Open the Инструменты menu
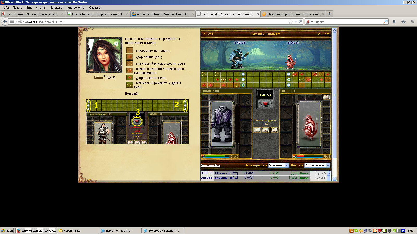 click(76, 8)
